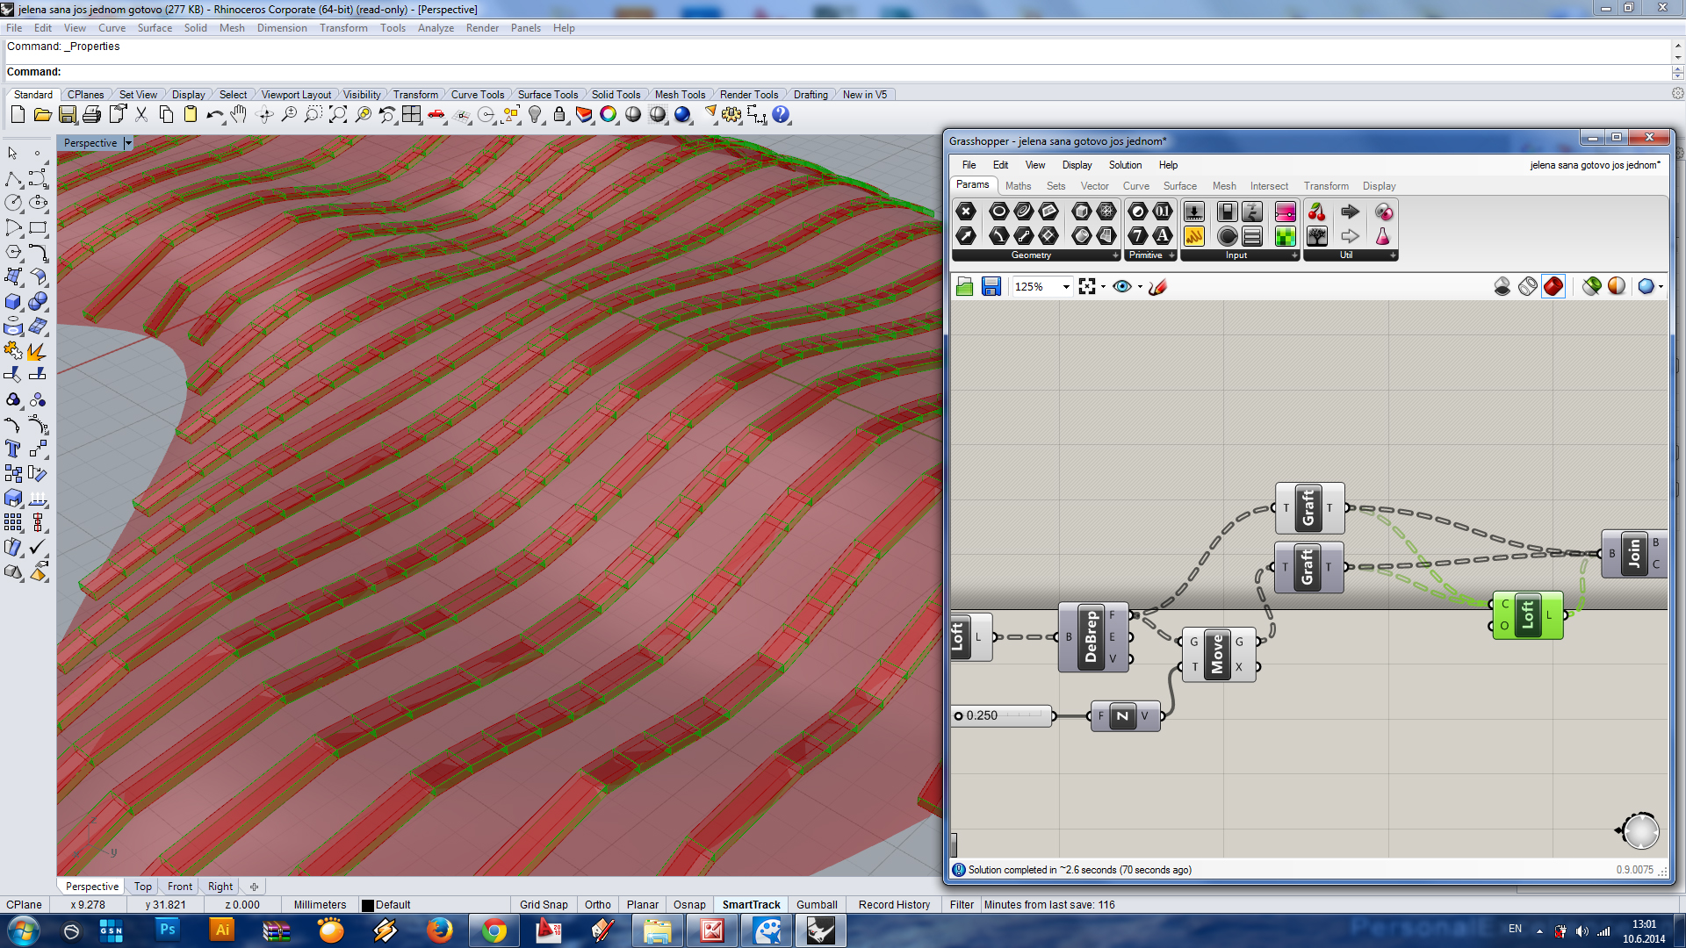Screen dimensions: 1686x948
Task: Select Grasshopper Point parameter icon
Action: (x=966, y=212)
